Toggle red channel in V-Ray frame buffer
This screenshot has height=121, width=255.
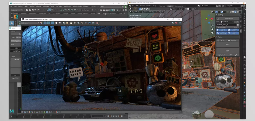45,23
